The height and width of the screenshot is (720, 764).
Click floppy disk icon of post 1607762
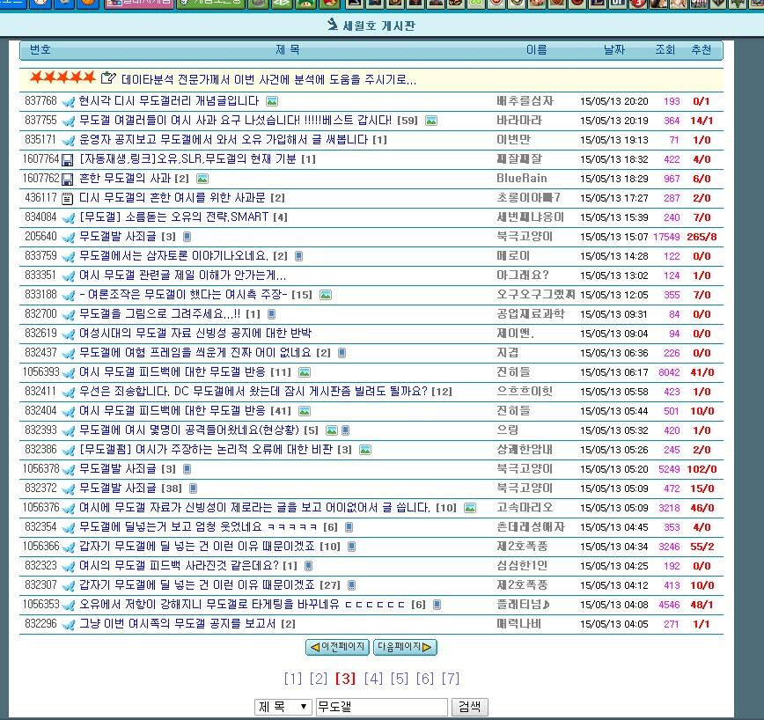coord(68,180)
